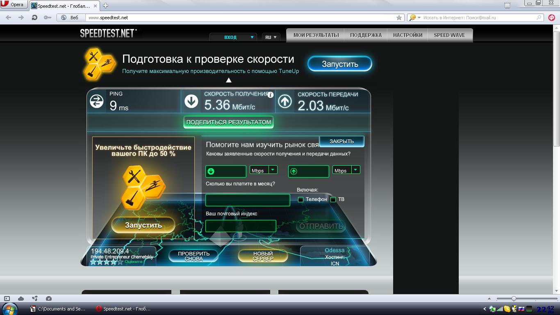Open the МОИ РЕЗУЛЬТАТЫ tab
This screenshot has height=315, width=560.
pos(316,35)
